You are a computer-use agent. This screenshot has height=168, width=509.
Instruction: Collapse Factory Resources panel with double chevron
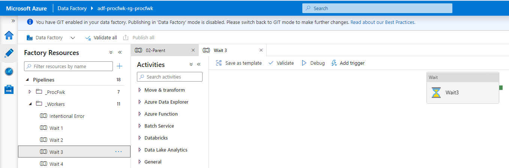(120, 53)
